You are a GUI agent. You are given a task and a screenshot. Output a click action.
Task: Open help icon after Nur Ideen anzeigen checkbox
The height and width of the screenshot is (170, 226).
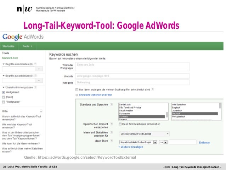(152, 89)
